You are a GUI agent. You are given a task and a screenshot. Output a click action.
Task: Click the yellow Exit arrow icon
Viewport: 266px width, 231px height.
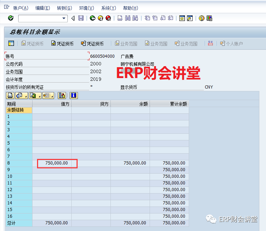click(x=100, y=18)
